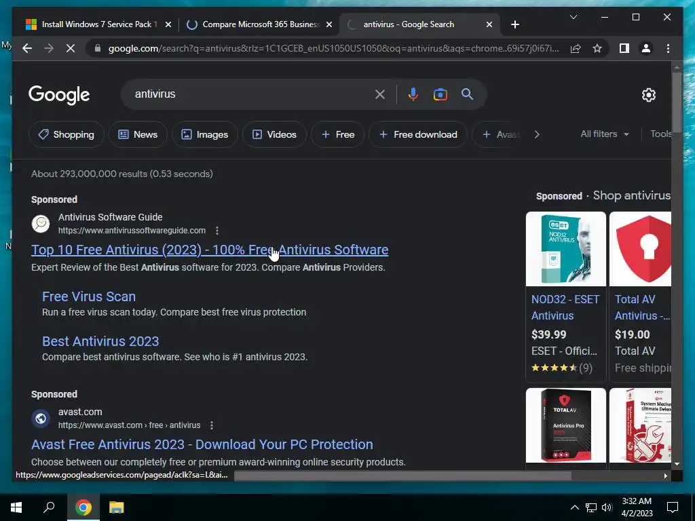Viewport: 695px width, 521px height.
Task: Open options dots beside antivirussoftwareguide.com URL
Action: tap(217, 231)
